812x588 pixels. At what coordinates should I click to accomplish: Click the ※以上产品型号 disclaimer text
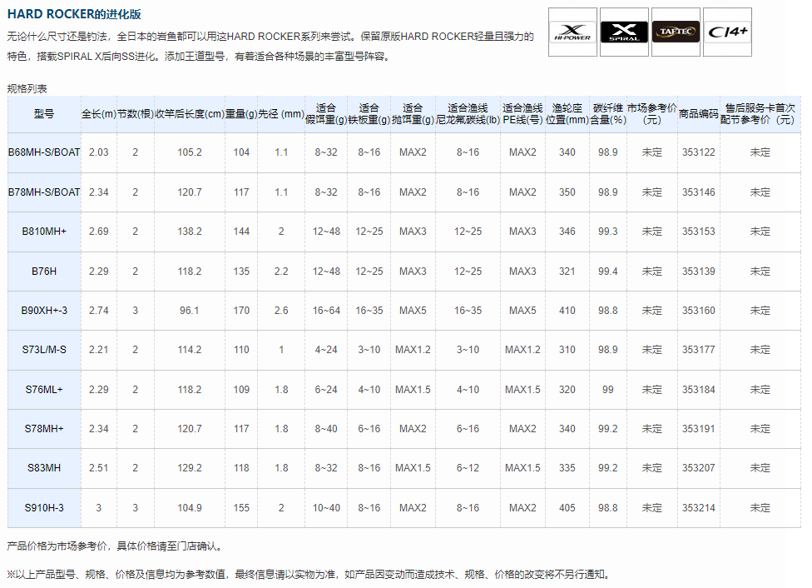point(309,575)
